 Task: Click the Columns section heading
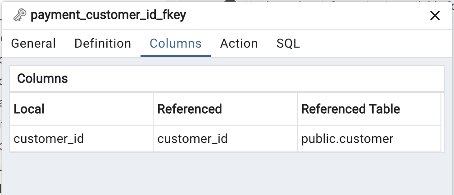click(x=42, y=79)
